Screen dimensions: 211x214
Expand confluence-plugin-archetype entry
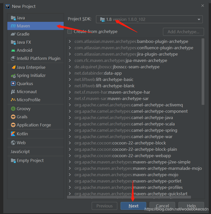click(70, 48)
